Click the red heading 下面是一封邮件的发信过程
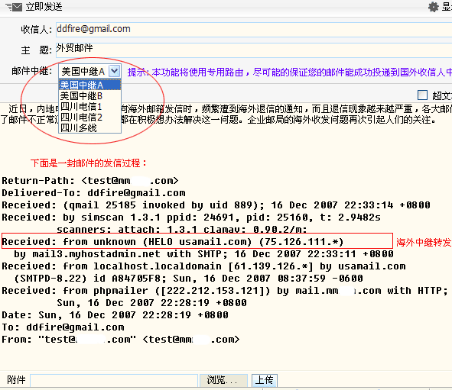Image resolution: width=452 pixels, height=390 pixels. click(89, 163)
